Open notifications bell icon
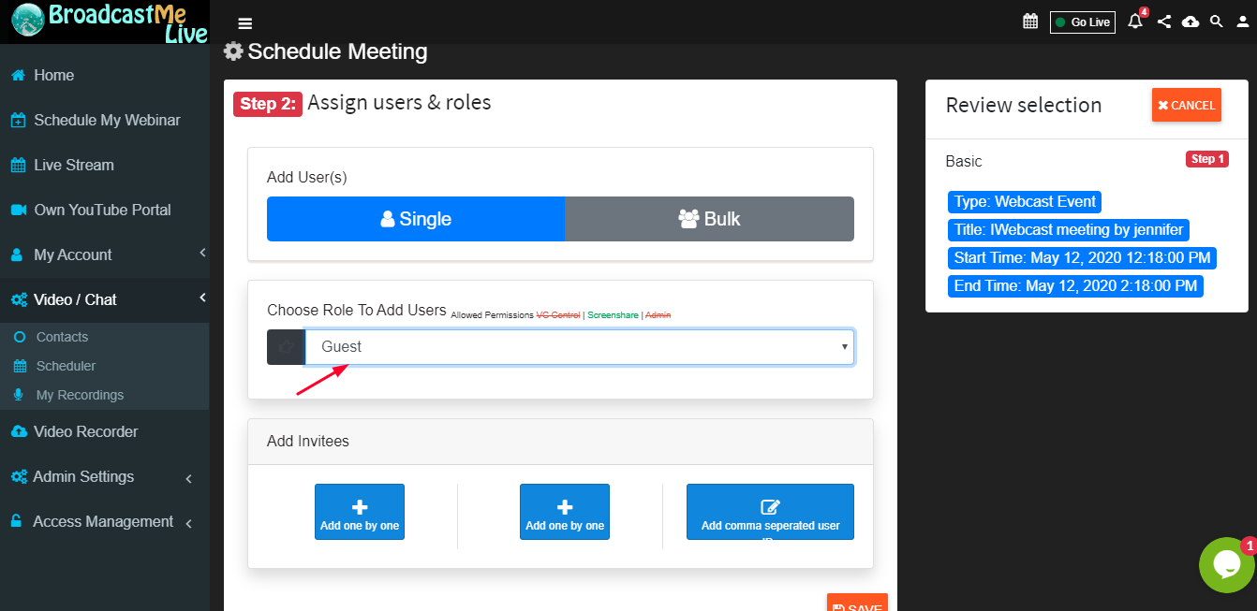Viewport: 1257px width, 611px height. coord(1135,22)
